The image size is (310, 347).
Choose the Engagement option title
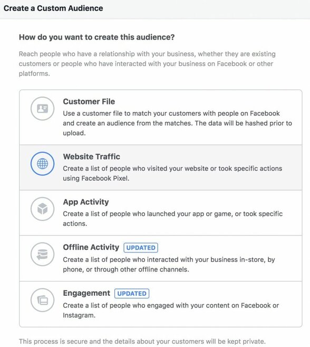(86, 293)
